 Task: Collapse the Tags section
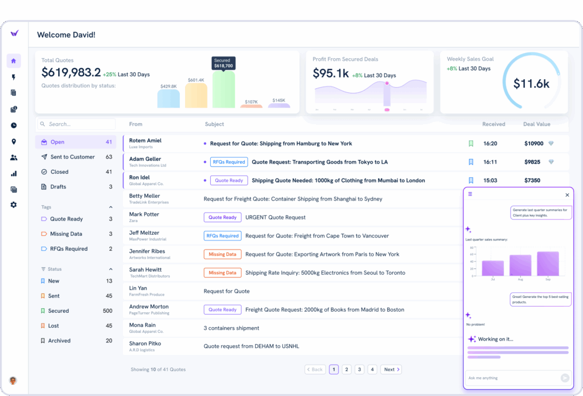(112, 207)
